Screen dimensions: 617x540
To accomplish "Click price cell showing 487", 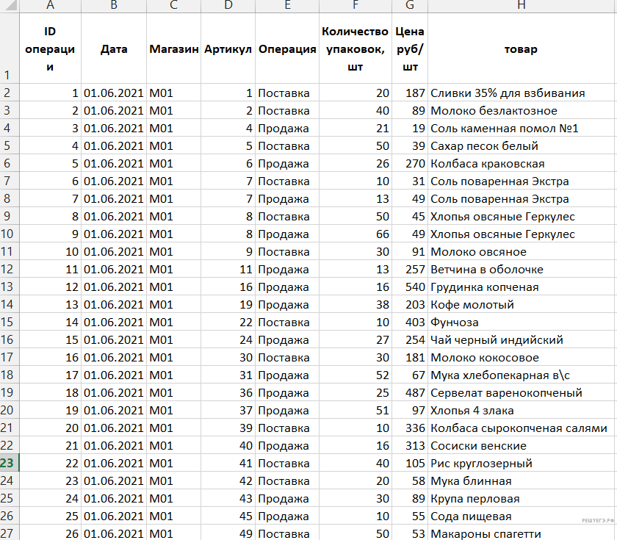I will pos(410,393).
